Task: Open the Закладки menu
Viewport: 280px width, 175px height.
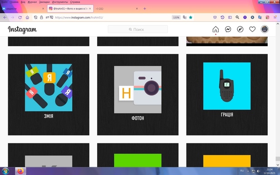Action: click(44, 2)
